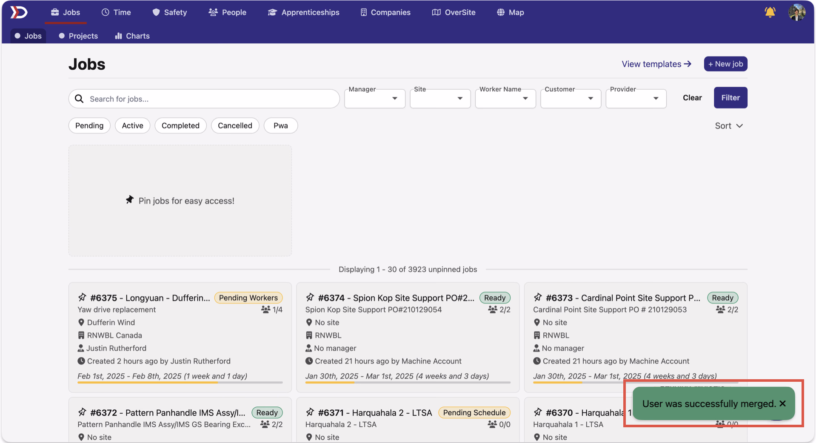Viewport: 816px width, 443px height.
Task: Click workers icon next to 1/4 on job #6375
Action: (265, 310)
